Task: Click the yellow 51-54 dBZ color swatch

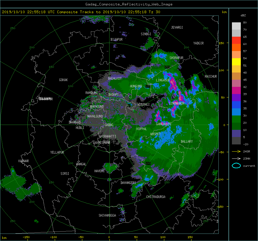Action: click(x=236, y=62)
